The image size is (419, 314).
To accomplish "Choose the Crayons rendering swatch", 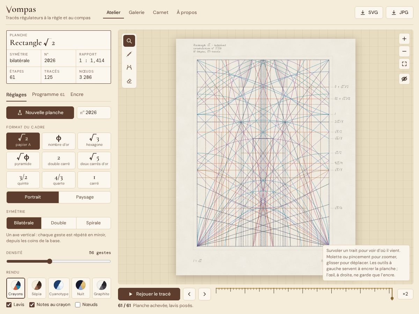I will click(16, 288).
